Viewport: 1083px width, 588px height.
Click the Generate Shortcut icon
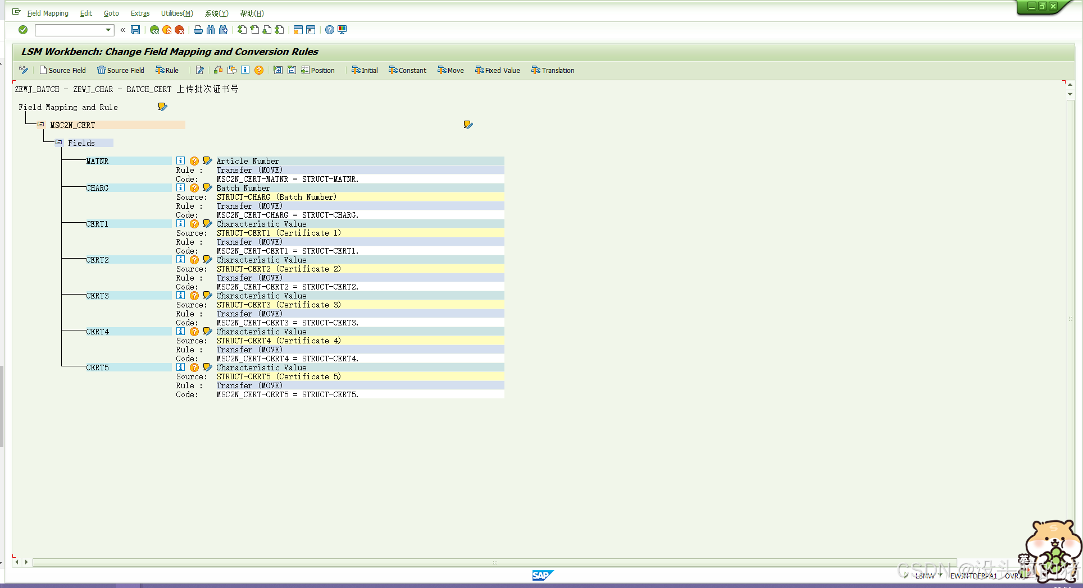(311, 30)
